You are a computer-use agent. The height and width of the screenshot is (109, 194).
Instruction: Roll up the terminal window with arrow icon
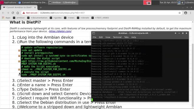tap(176, 33)
